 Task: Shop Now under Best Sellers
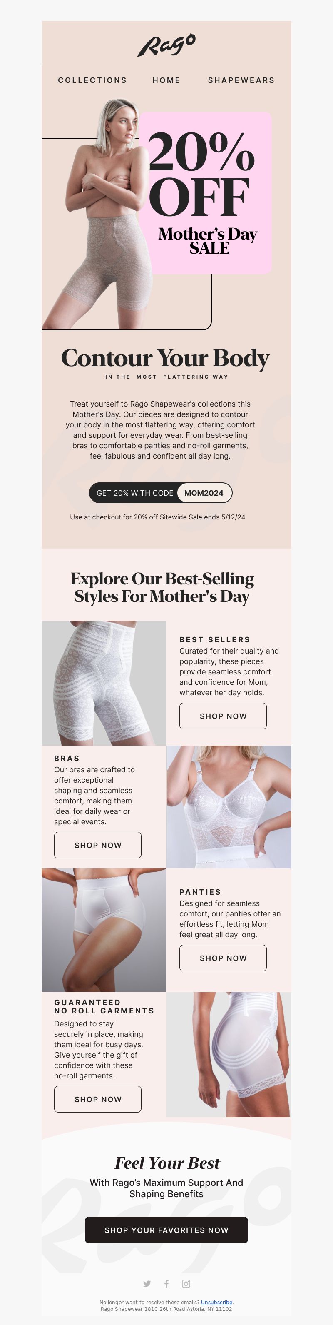tap(223, 716)
